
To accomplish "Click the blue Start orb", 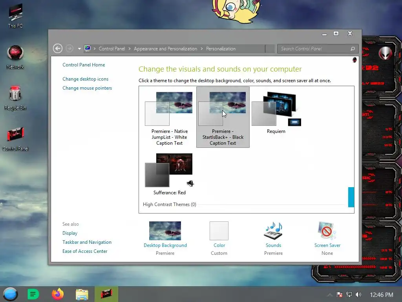I will pos(10,294).
